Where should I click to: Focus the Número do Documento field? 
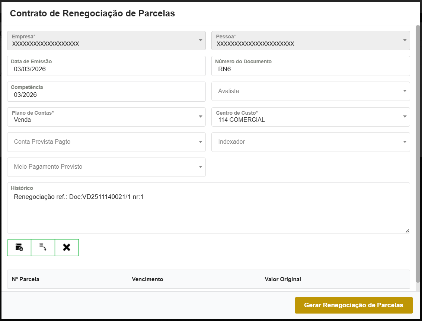click(310, 69)
